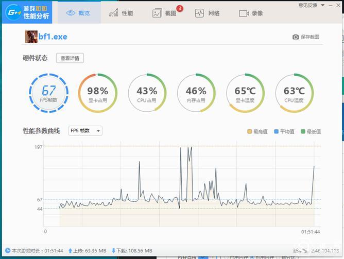The height and width of the screenshot is (259, 344).
Task: Click the 硬件状态 section heading
Action: click(x=35, y=58)
